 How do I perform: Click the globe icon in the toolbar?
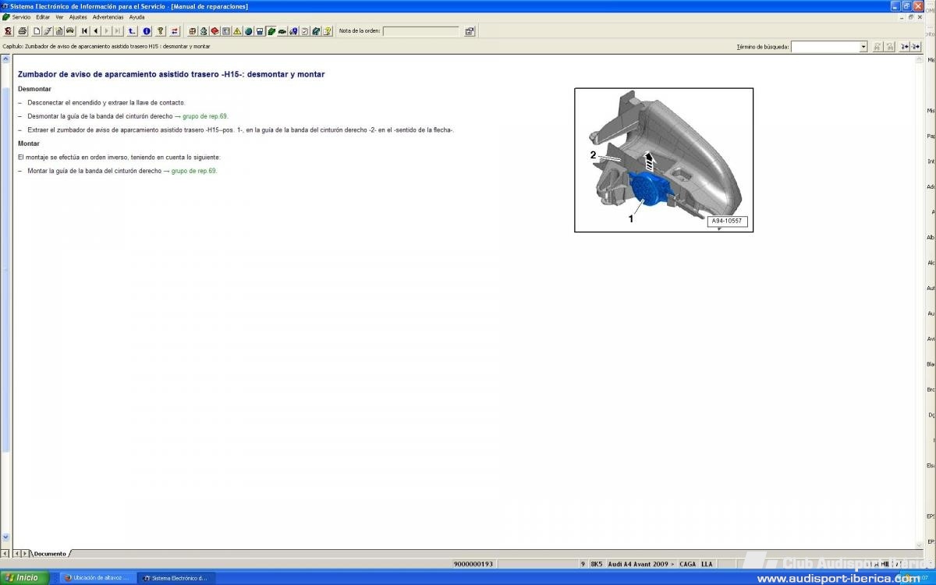point(248,31)
